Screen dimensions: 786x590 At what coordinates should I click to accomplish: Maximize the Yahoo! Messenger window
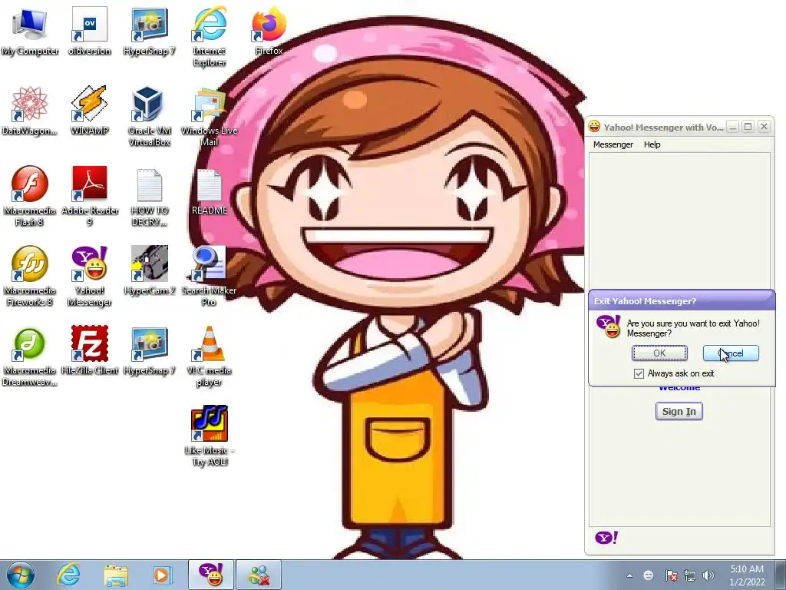748,127
